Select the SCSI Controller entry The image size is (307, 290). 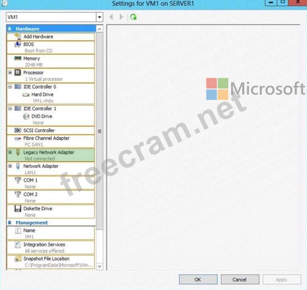50,130
